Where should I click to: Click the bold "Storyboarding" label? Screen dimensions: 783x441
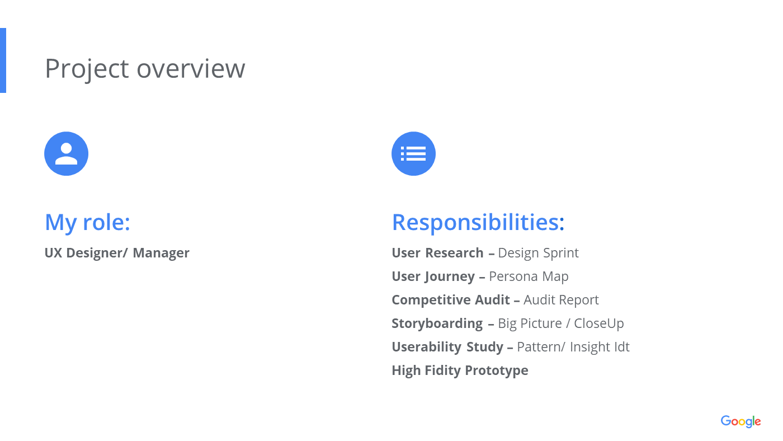(x=437, y=323)
